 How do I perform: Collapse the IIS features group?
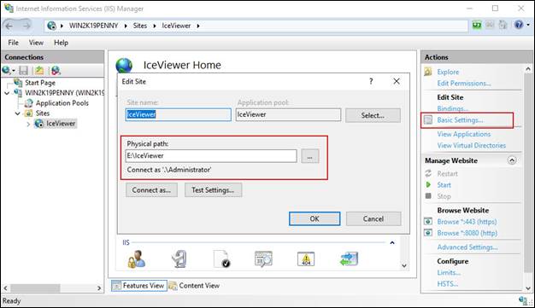click(x=392, y=242)
